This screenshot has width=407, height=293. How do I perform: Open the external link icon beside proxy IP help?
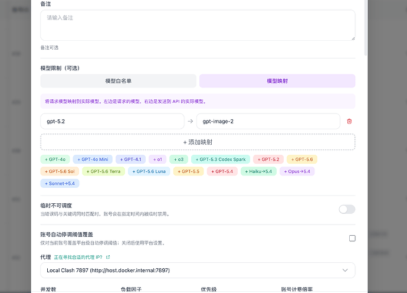108,257
